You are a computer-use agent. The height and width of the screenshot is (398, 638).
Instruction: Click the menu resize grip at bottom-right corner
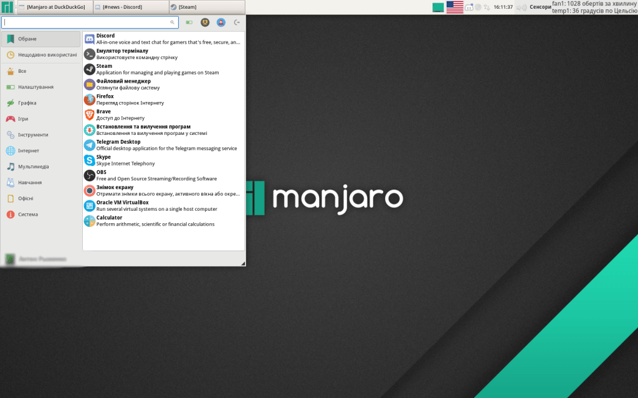243,264
